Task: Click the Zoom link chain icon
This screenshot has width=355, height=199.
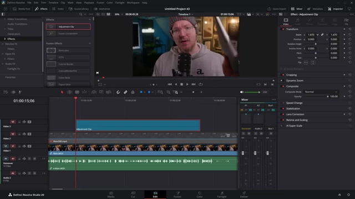Action: [322, 34]
